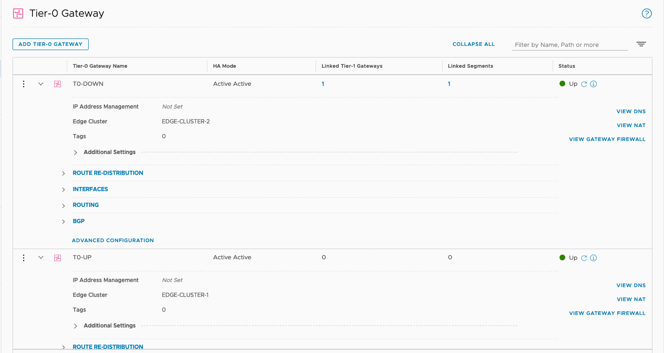
Task: Show T0-UP status info icon
Action: click(x=593, y=258)
